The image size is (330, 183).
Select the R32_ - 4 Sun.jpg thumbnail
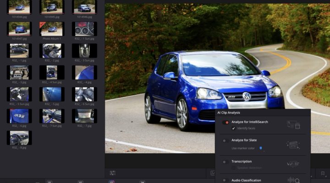click(52, 72)
